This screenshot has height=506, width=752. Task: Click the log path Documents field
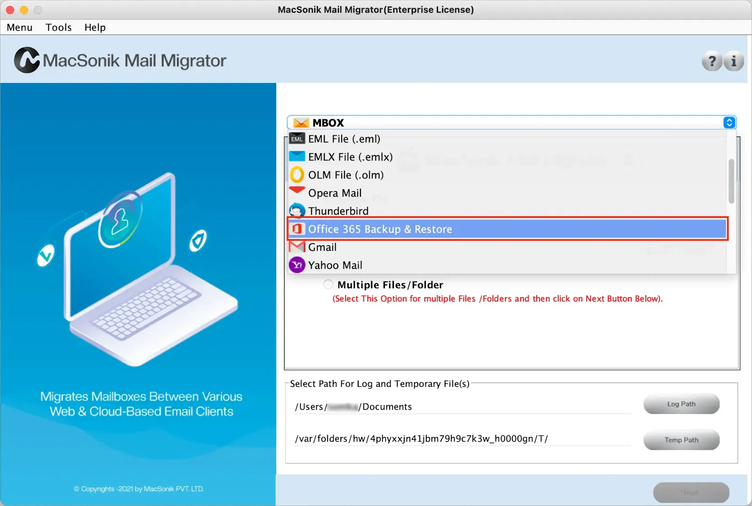click(462, 406)
